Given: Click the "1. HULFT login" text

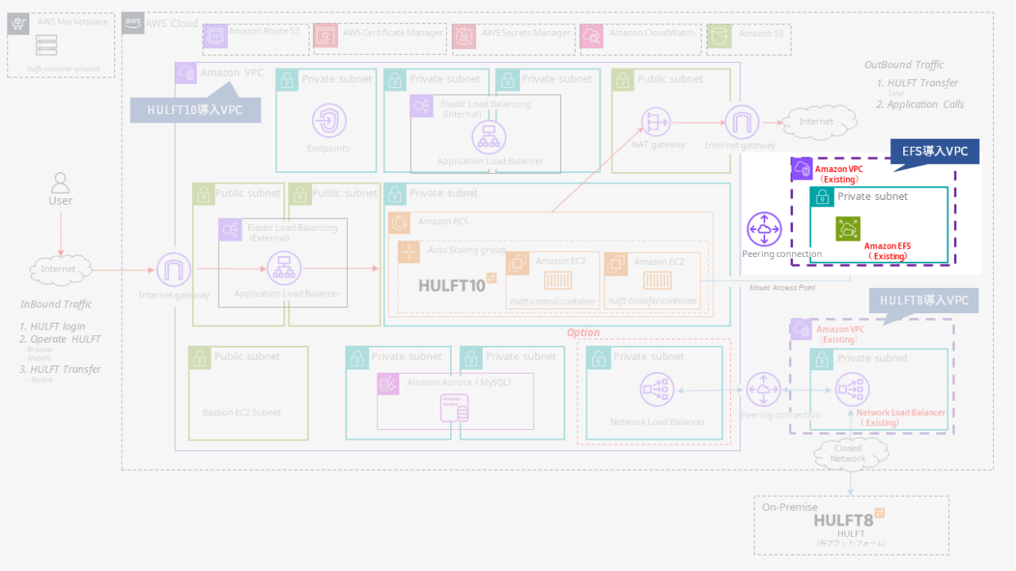Looking at the screenshot, I should pos(53,326).
